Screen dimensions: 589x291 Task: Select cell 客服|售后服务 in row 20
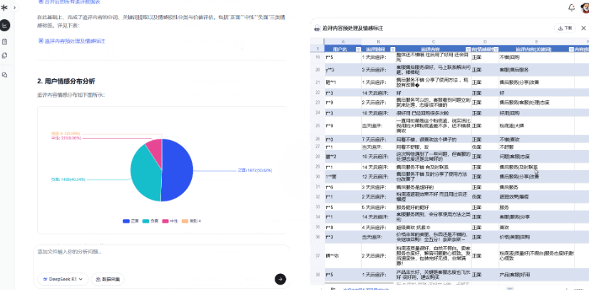(536, 70)
